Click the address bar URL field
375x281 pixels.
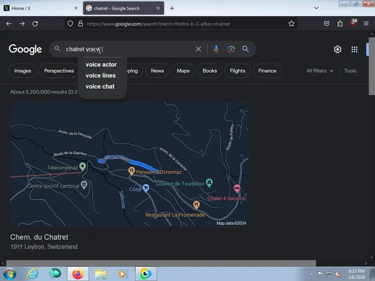(x=182, y=24)
